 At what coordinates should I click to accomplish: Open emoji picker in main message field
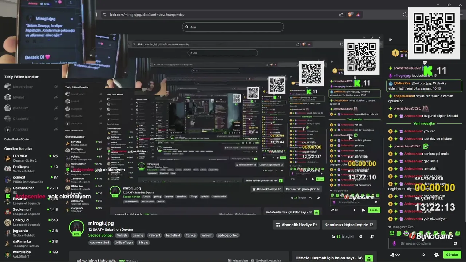tap(455, 243)
